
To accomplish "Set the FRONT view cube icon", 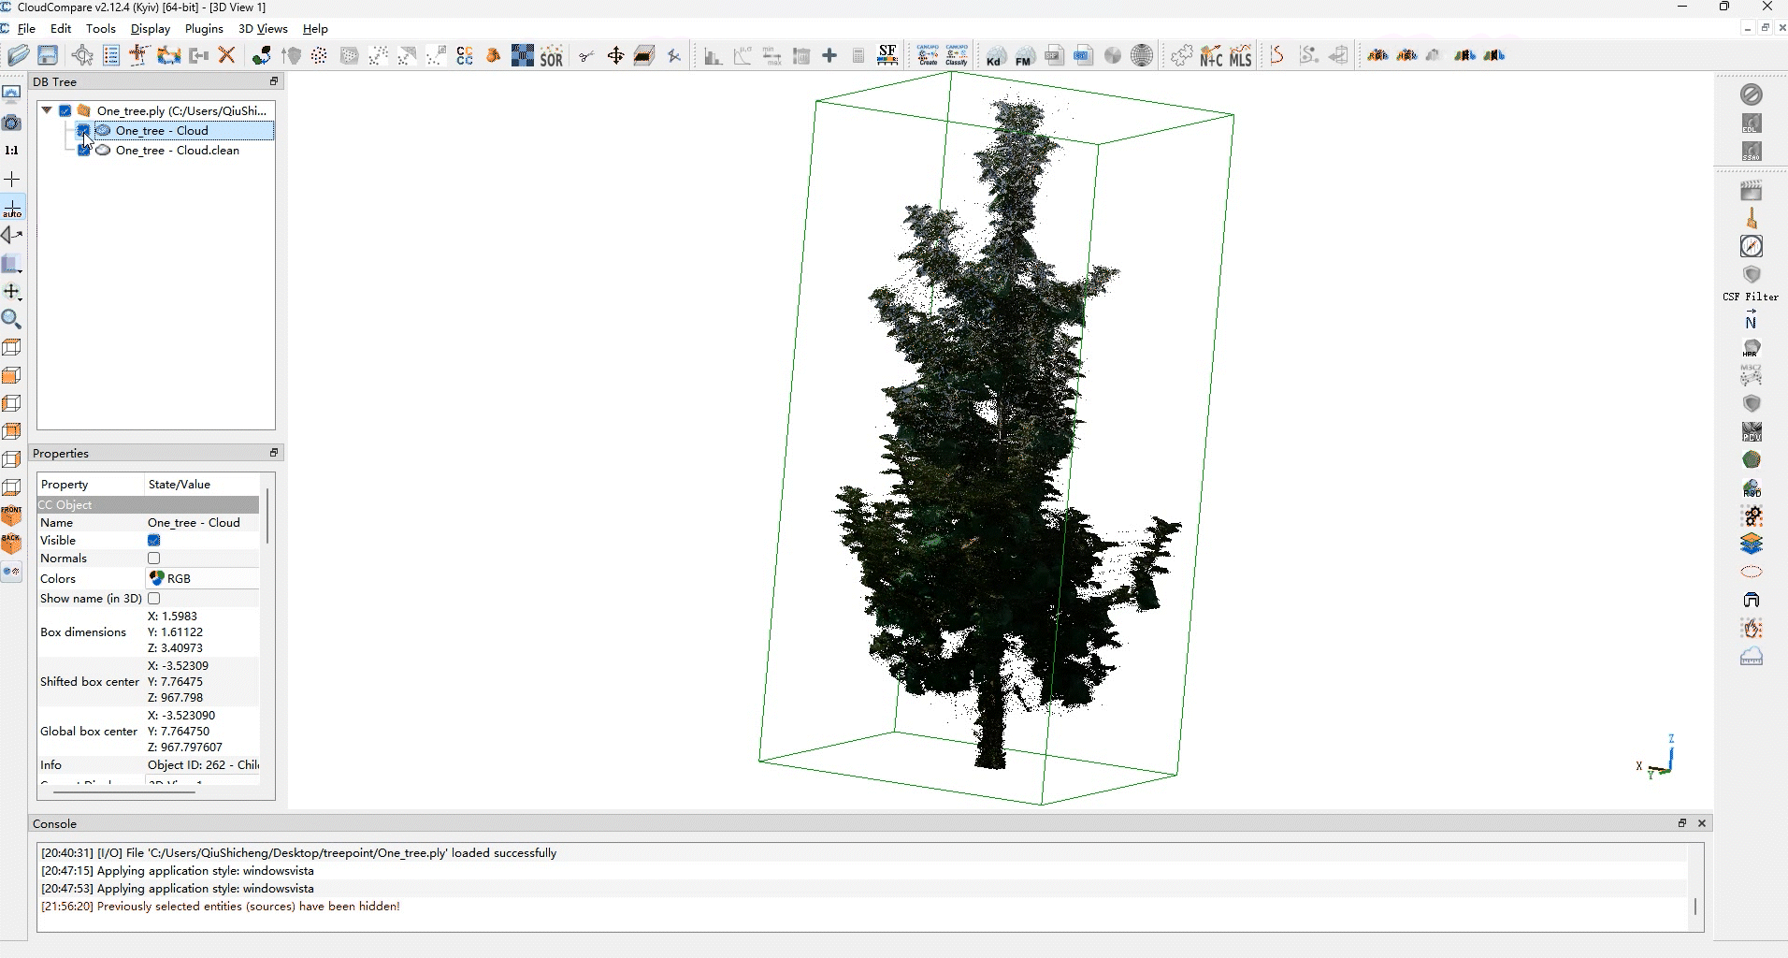I will [x=11, y=515].
